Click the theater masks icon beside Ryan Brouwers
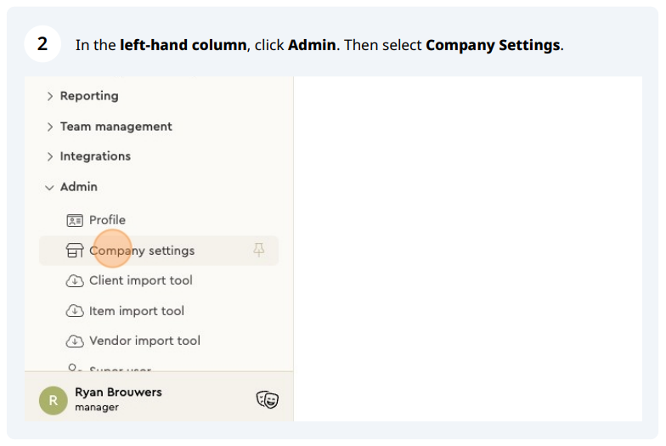This screenshot has width=666, height=446. (267, 399)
